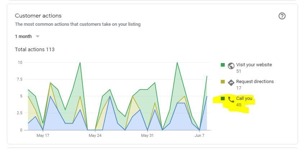Select the Request directions legend label
The image size is (306, 149).
click(x=255, y=81)
